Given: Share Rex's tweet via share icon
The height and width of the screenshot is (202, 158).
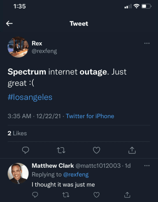Looking at the screenshot, I should pyautogui.click(x=132, y=150).
